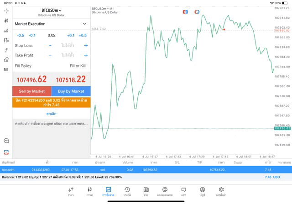
Task: Change the M1 timeframe in sidebar
Action: (6, 70)
